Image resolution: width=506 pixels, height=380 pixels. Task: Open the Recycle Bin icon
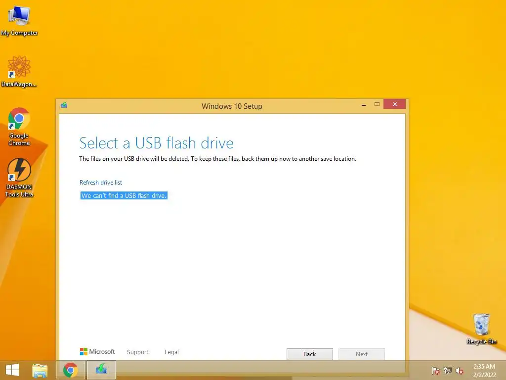[481, 329]
